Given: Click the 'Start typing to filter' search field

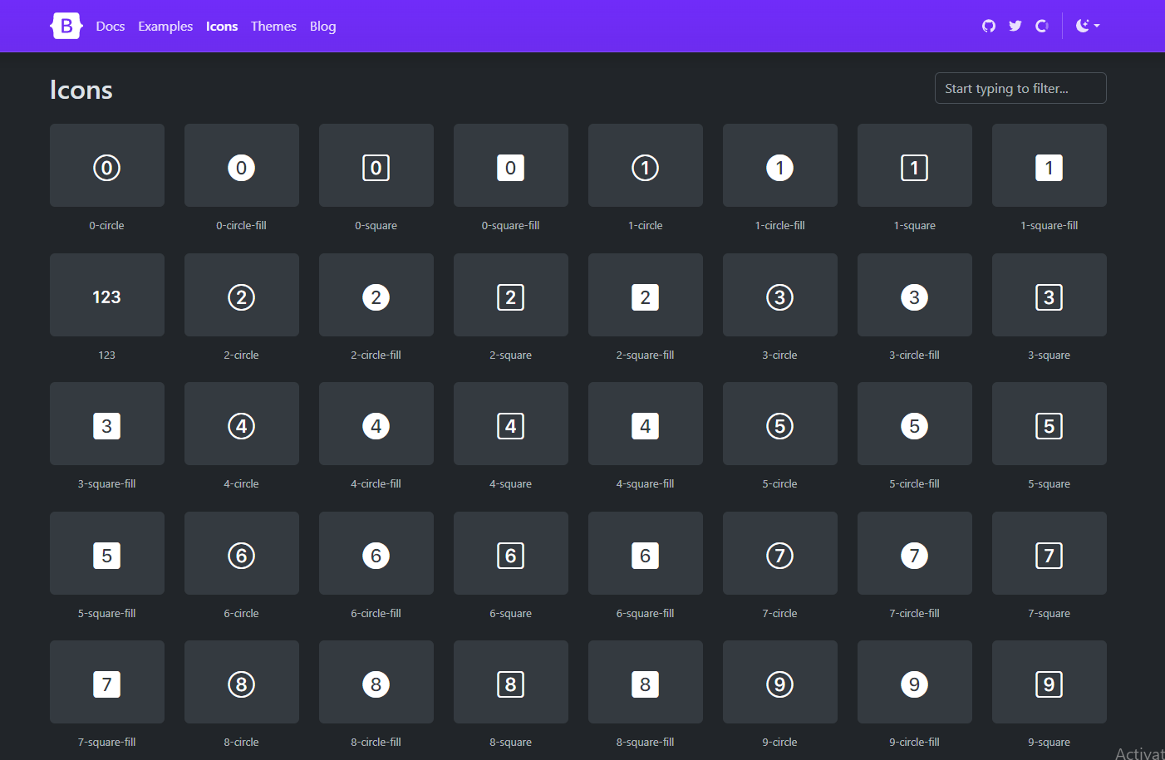Looking at the screenshot, I should pyautogui.click(x=1020, y=88).
